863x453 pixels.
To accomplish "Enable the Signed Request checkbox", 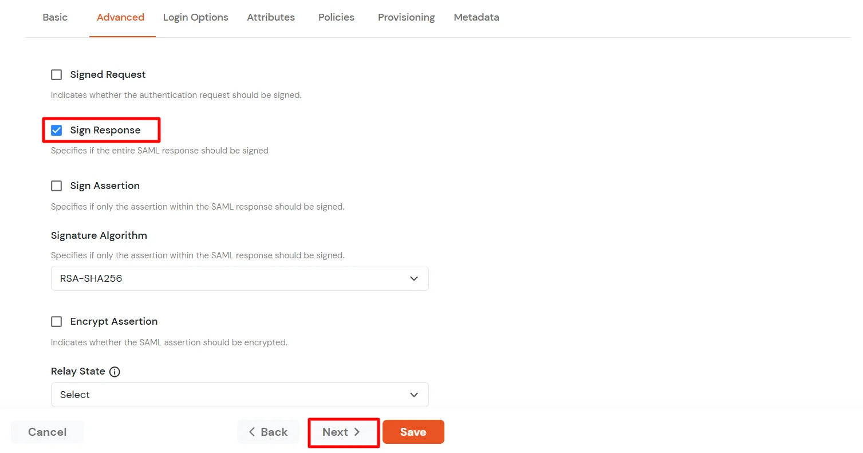I will [x=56, y=74].
